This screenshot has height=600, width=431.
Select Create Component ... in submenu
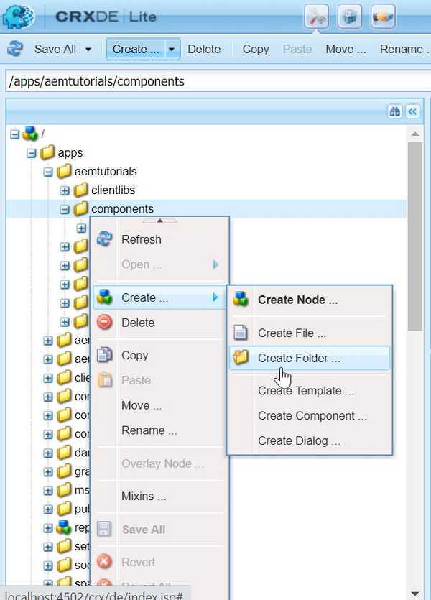312,415
